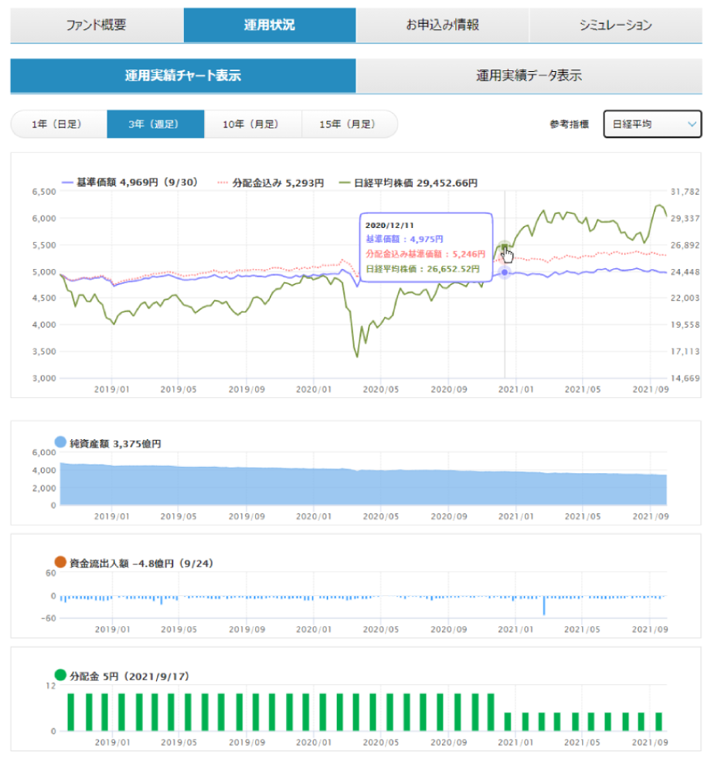Click the green data point marker under cursor
Image resolution: width=711 pixels, height=766 pixels.
pos(505,247)
